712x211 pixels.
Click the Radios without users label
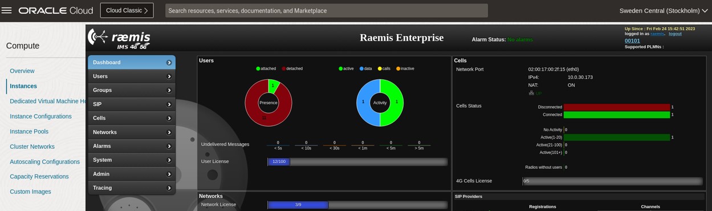(543, 168)
